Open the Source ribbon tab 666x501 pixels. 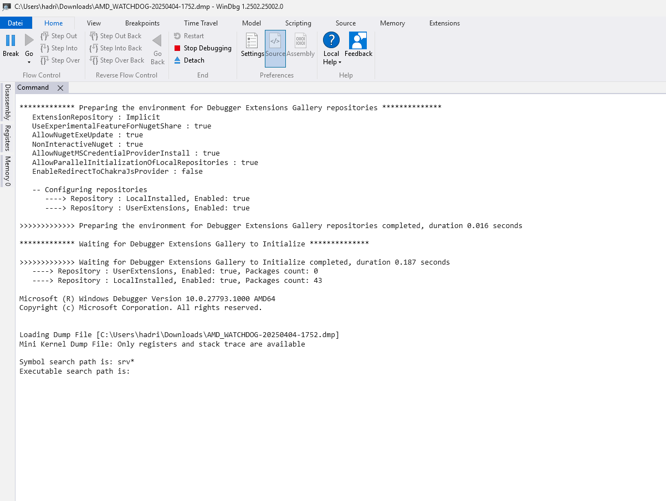tap(346, 23)
